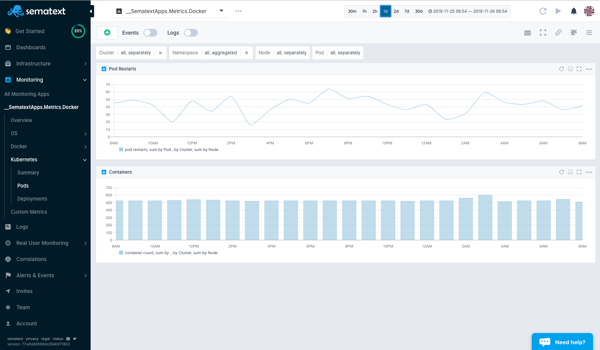Image resolution: width=600 pixels, height=350 pixels.
Task: Click the Sematext octopus logo
Action: click(37, 11)
